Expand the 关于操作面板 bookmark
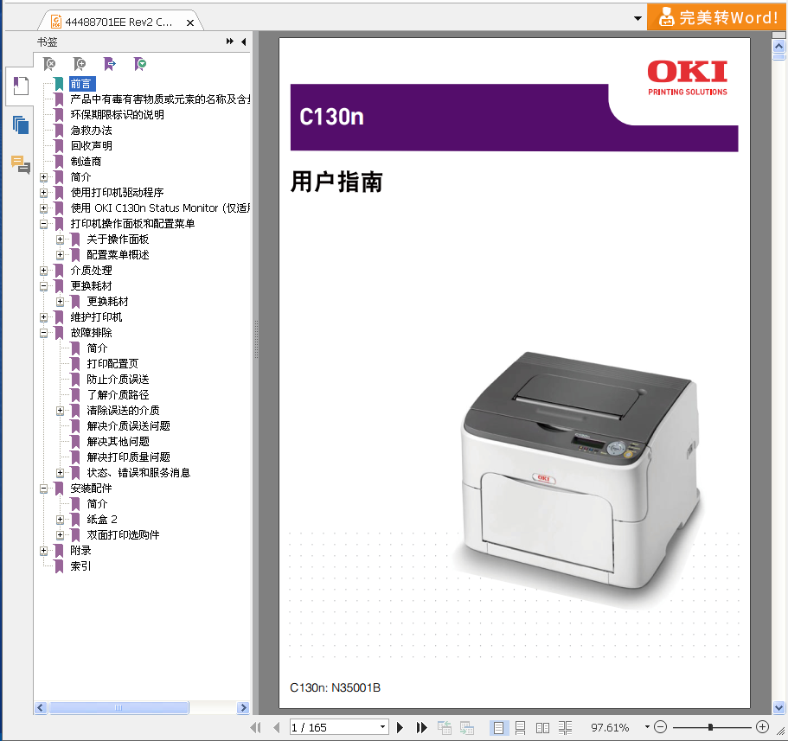This screenshot has height=741, width=788. (60, 240)
